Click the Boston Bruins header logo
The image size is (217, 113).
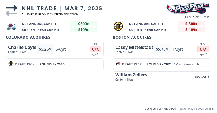[x=118, y=26]
